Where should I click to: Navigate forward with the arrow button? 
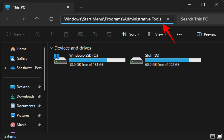click(23, 19)
